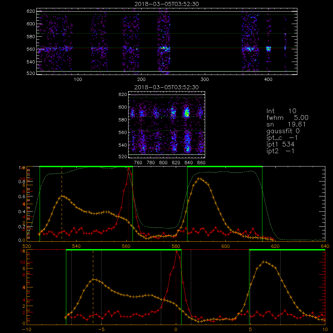Screen dimensions: 333x333
Task: Click the orange dashed vertical line in the bottom plot
Action: coord(93,287)
